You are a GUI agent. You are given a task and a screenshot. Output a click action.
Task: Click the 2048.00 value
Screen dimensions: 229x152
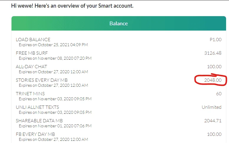(x=213, y=80)
